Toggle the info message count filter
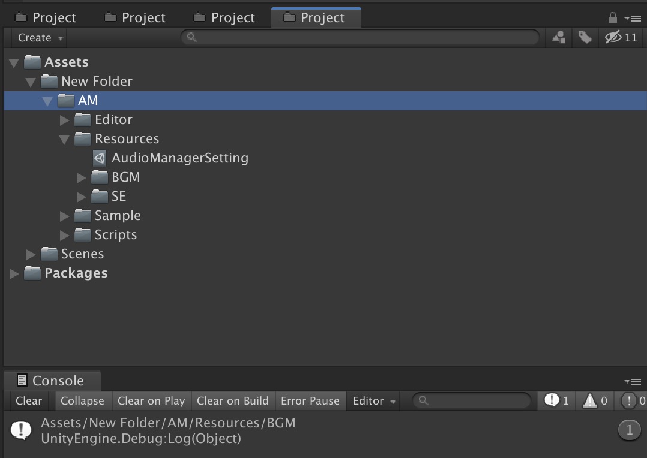Screen dimensions: 647x458 coord(556,400)
